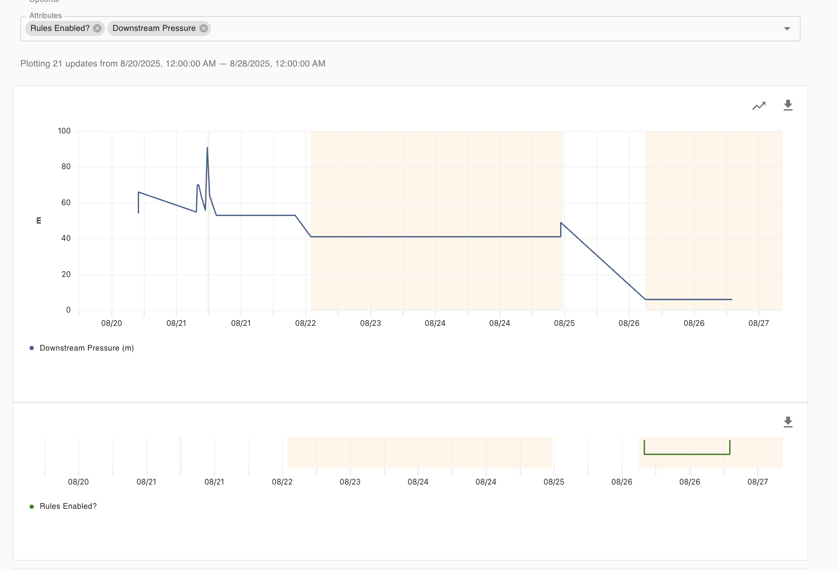Click the green Rules Enabled? legend dot

point(32,506)
